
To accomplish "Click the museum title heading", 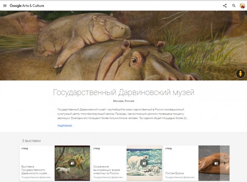I will pyautogui.click(x=124, y=92).
